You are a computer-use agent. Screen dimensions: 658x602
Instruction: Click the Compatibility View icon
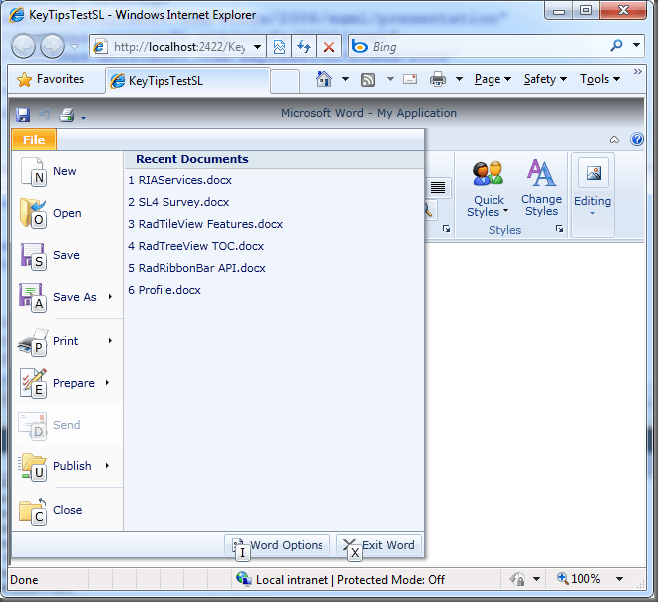[x=279, y=46]
